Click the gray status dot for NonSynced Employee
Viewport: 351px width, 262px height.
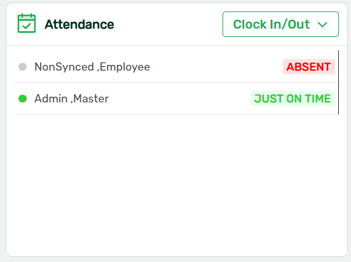[x=23, y=67]
